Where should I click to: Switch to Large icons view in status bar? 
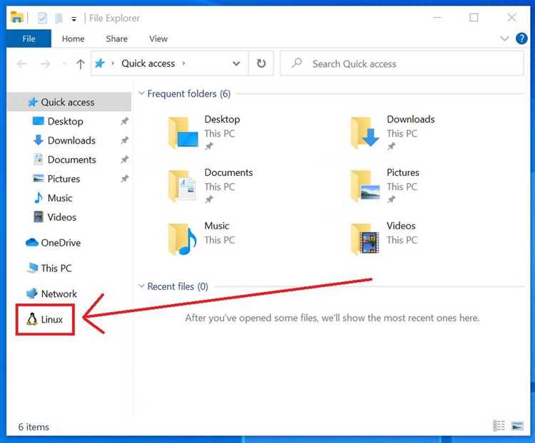(517, 426)
